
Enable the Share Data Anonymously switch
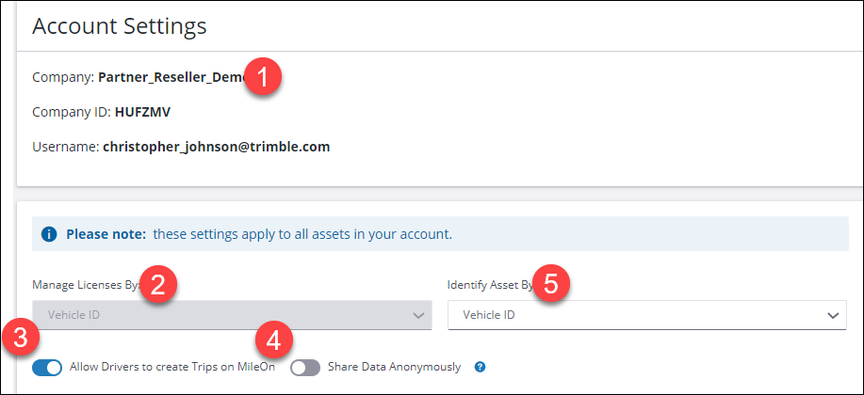(305, 367)
